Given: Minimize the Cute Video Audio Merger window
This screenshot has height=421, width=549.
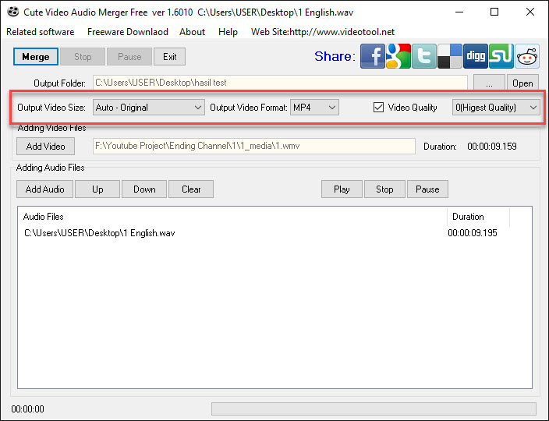Looking at the screenshot, I should (x=459, y=12).
